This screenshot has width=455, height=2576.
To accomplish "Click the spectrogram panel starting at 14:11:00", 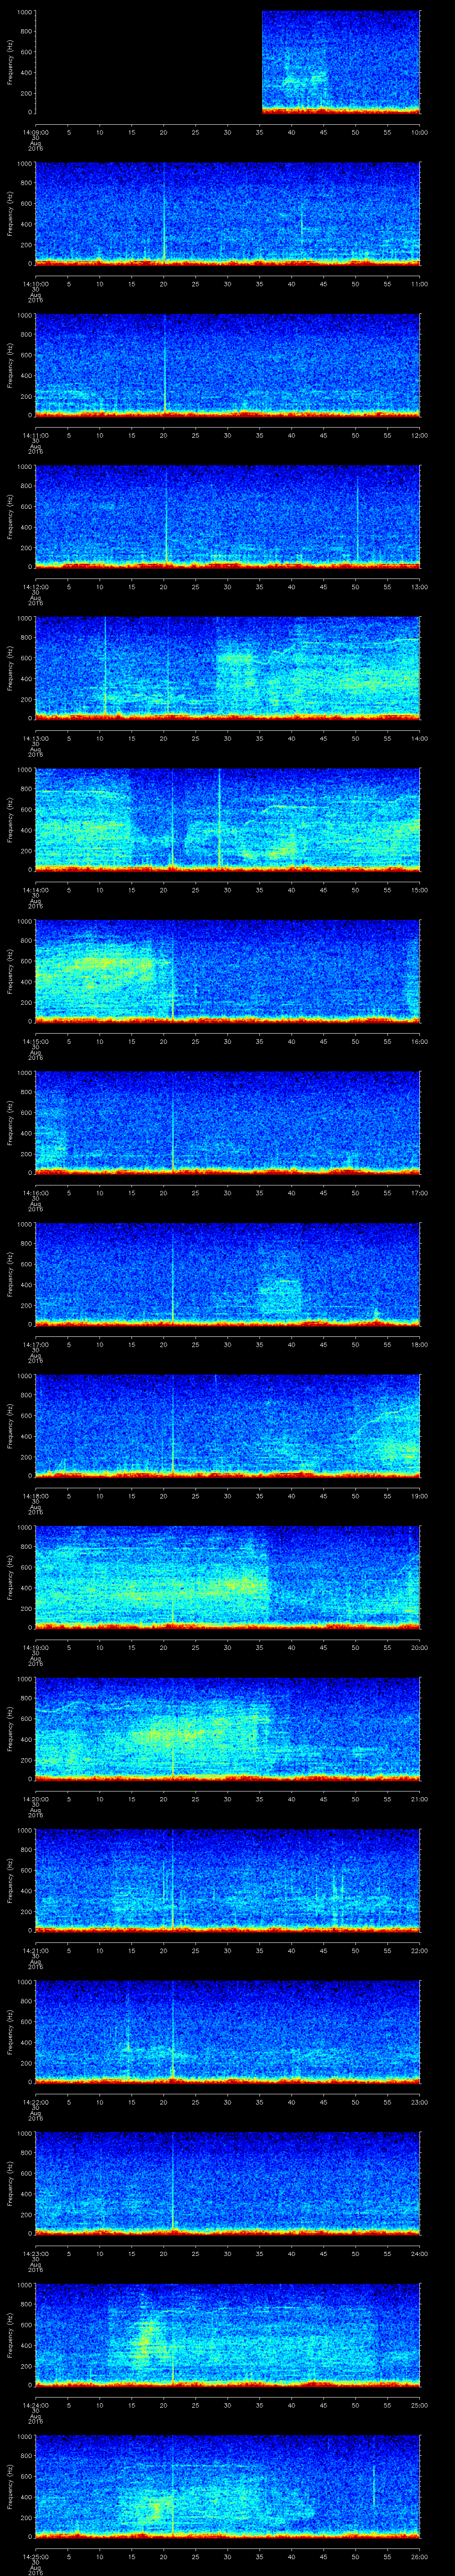I will (228, 365).
